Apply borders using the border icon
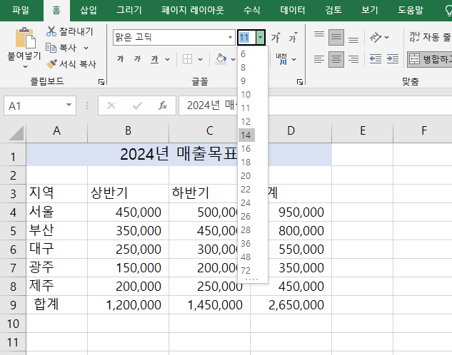Screen dimensions: 452x355 tap(187, 59)
